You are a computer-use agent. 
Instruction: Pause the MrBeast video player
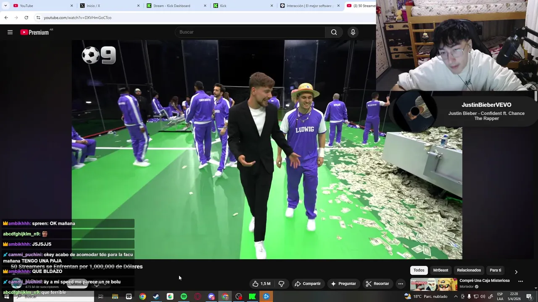[x=267, y=150]
